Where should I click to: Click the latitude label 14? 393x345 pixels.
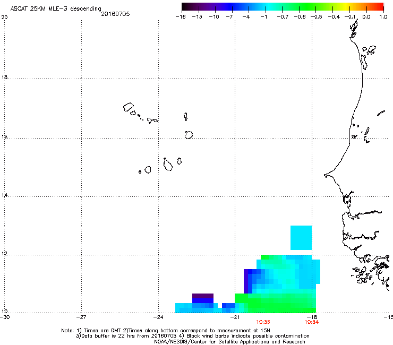(4, 195)
